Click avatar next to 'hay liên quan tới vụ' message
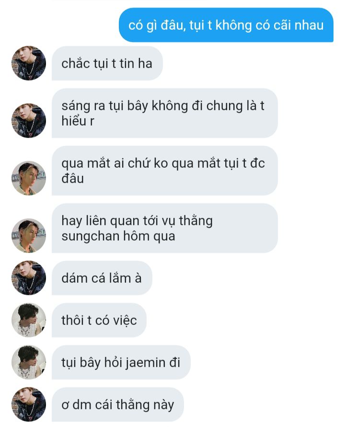Screen dimensions: 345x427 (x=29, y=236)
